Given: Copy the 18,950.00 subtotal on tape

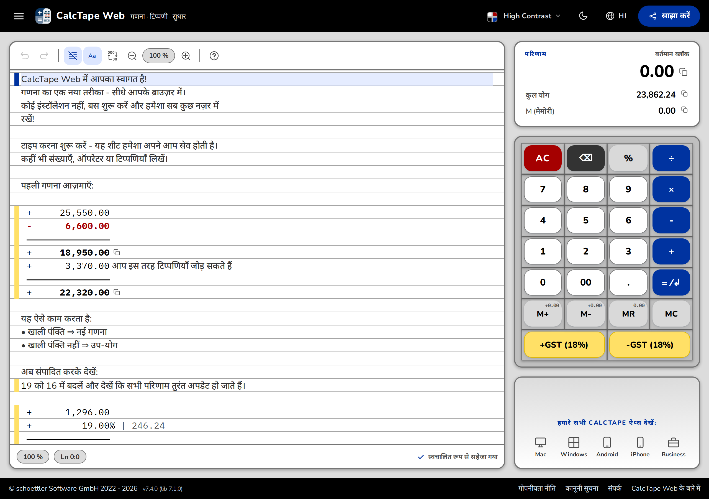Looking at the screenshot, I should [117, 252].
